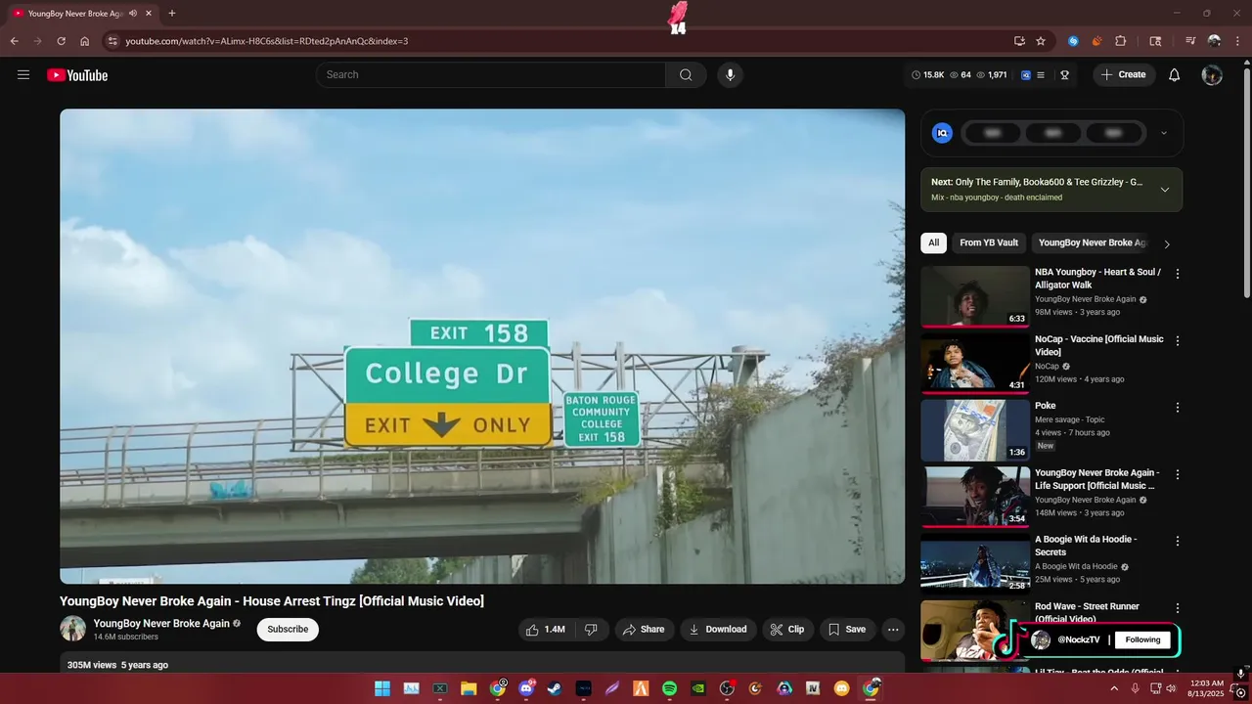Open more actions for the video
This screenshot has width=1252, height=704.
[x=893, y=630]
